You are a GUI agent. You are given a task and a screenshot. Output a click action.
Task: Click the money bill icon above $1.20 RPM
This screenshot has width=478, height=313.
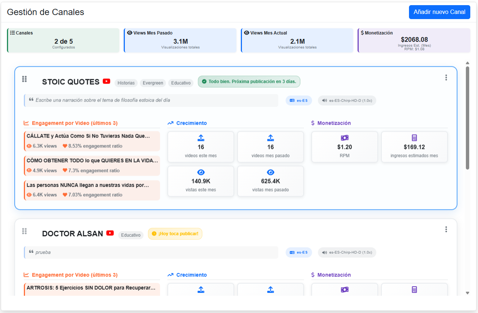pyautogui.click(x=345, y=138)
